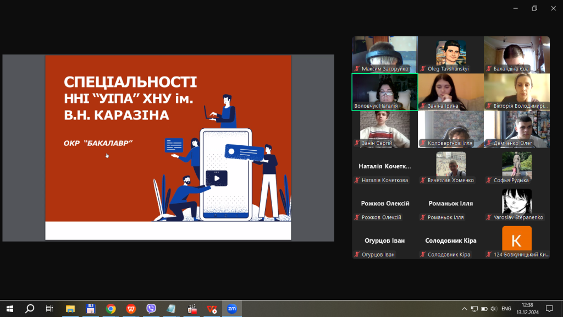Click muted mic icon for Огурцов Іван
Screen dimensions: 563x317
[357, 254]
